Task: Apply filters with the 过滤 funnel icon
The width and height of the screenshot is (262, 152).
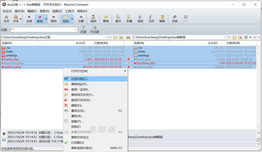Action: coord(83,29)
